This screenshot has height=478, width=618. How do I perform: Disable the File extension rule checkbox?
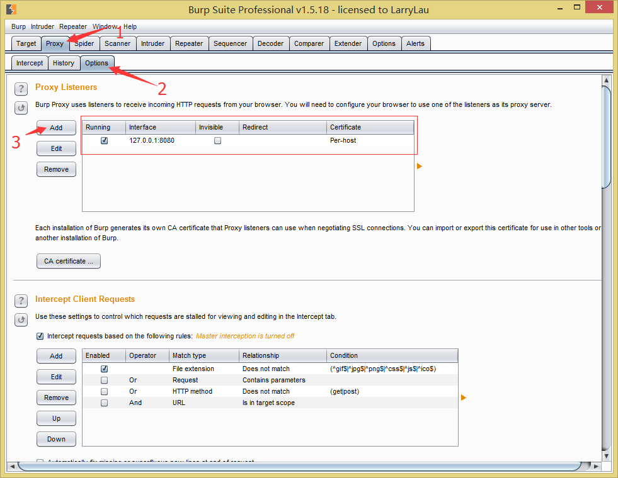pyautogui.click(x=104, y=369)
